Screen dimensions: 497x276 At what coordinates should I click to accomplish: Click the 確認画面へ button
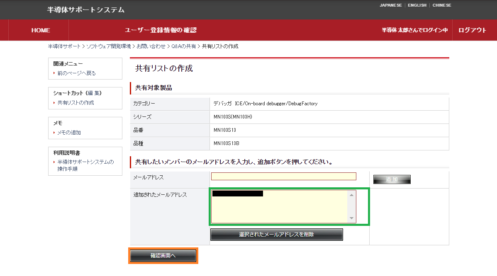click(x=163, y=256)
